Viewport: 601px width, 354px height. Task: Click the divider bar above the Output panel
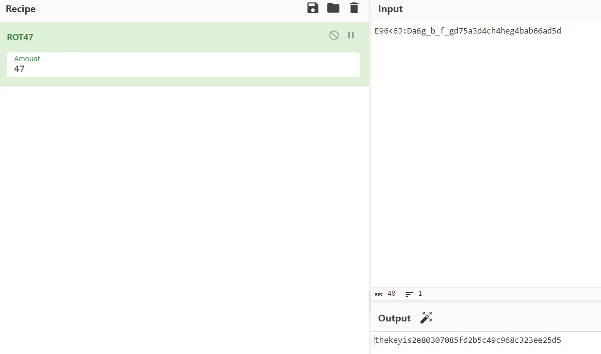[485, 302]
